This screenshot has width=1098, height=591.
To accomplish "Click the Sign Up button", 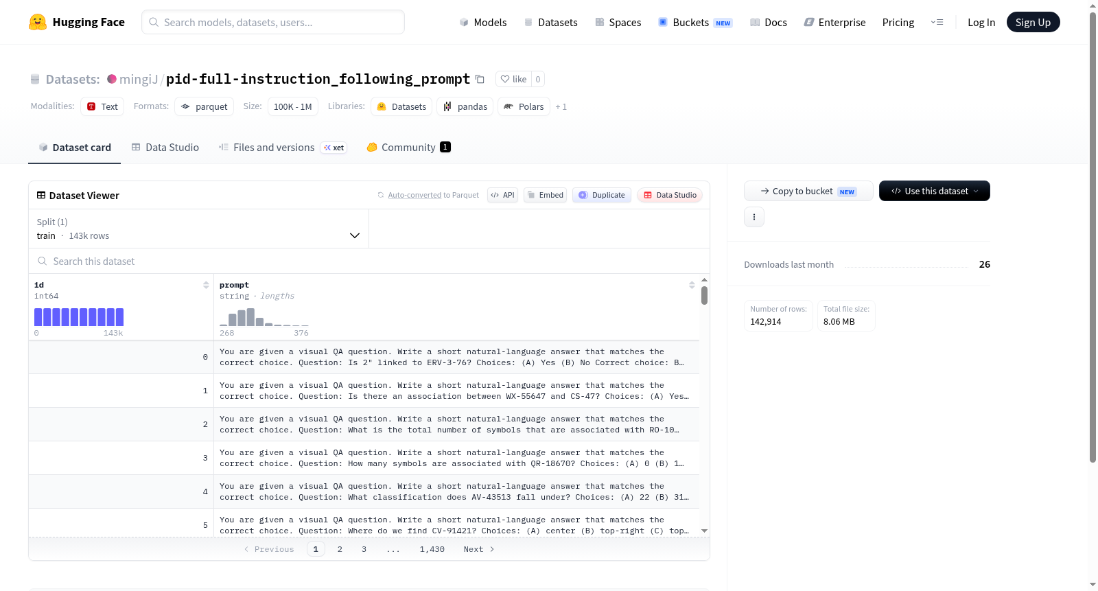I will click(x=1033, y=22).
